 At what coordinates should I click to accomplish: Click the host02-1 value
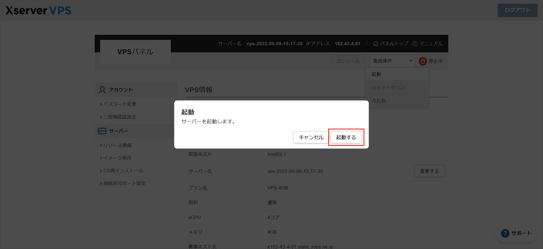pos(277,154)
